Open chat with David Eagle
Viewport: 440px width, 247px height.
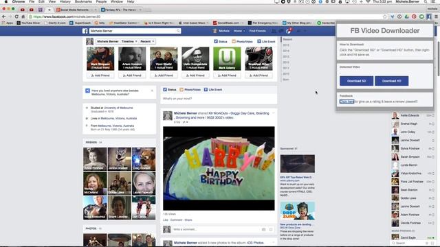[412, 237]
